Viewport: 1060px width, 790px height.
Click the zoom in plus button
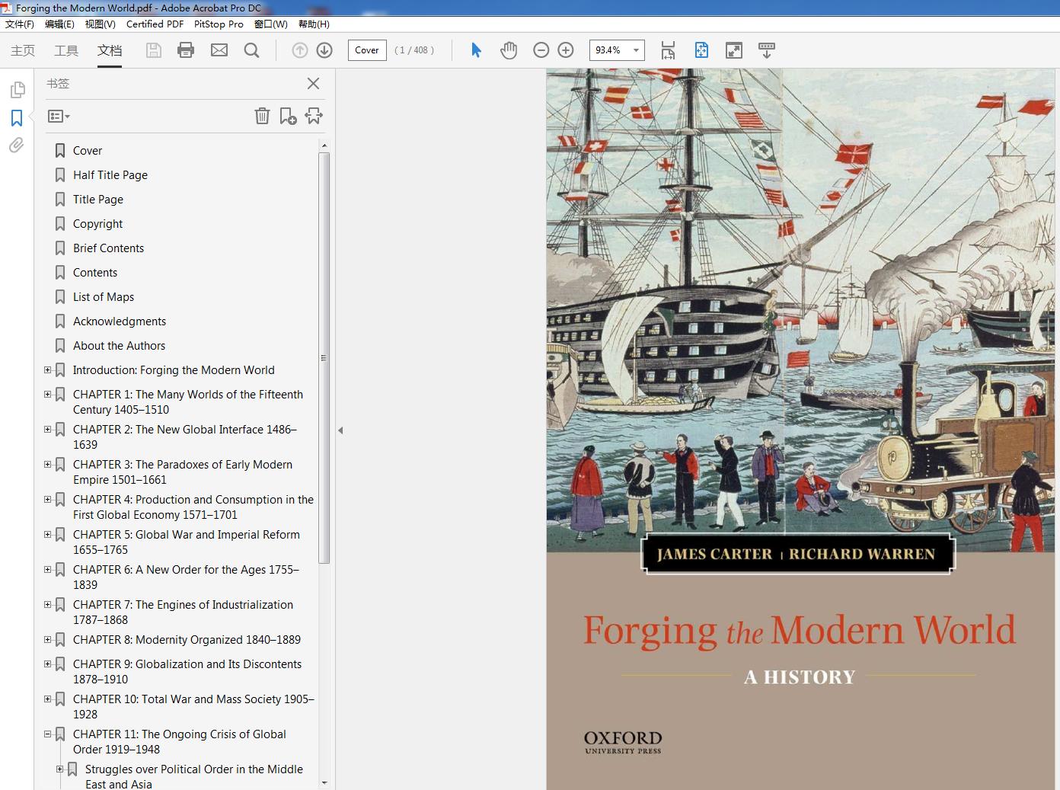[566, 50]
